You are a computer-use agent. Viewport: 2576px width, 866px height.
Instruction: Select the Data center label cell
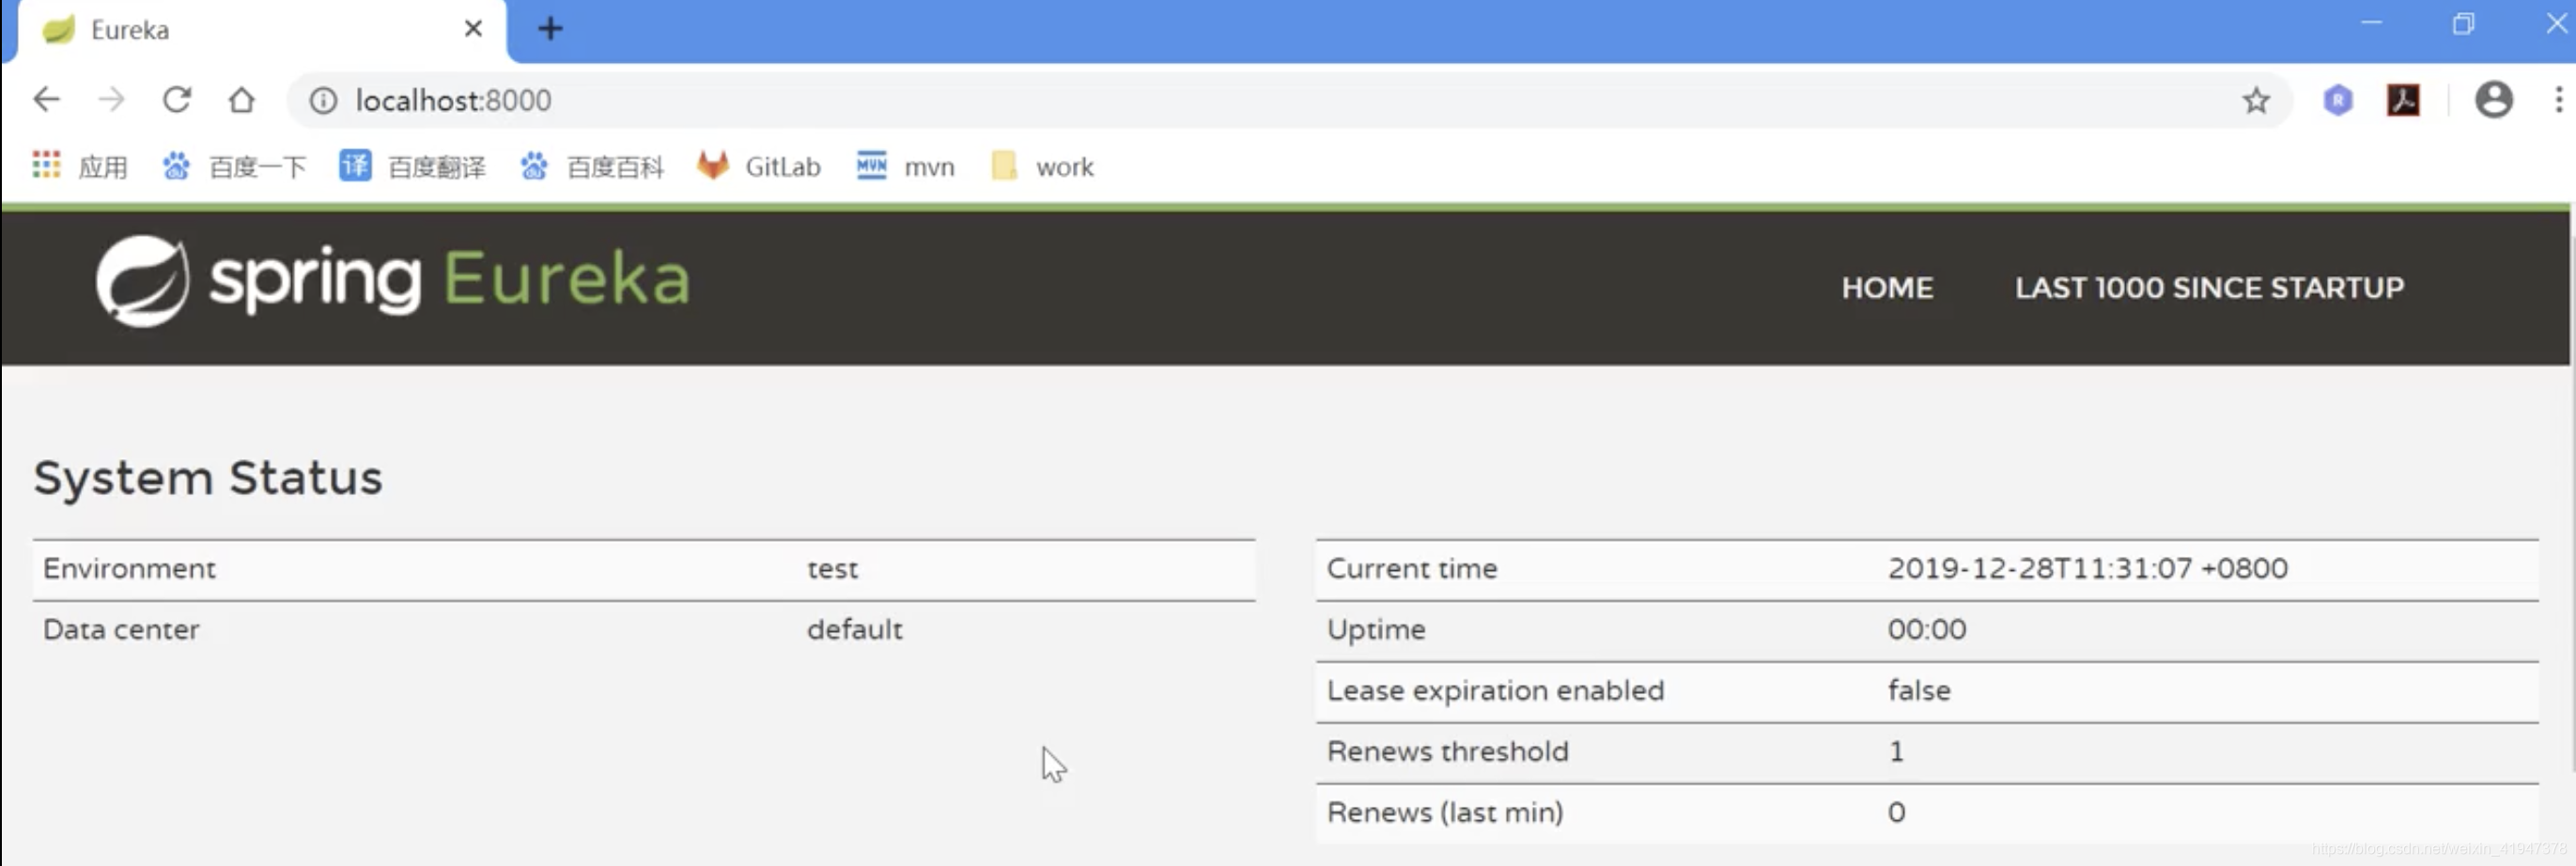pos(121,629)
